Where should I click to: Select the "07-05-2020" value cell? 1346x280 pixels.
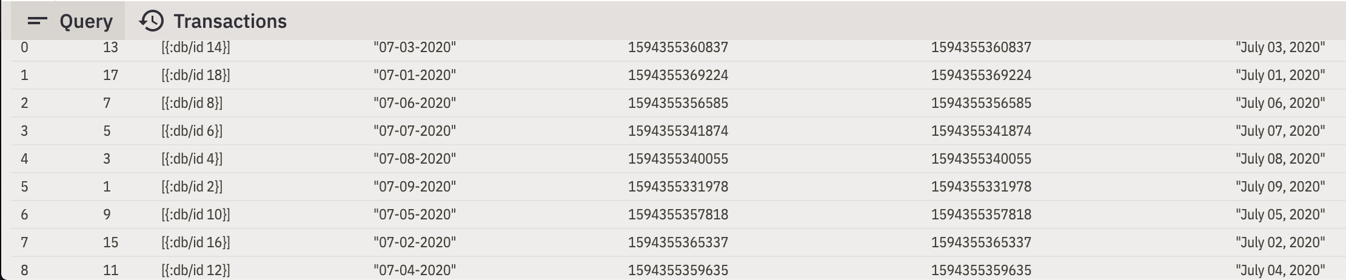tap(415, 215)
